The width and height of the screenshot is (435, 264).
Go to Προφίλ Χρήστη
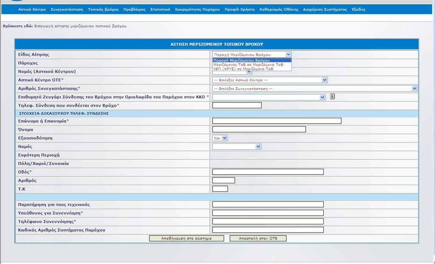point(240,9)
